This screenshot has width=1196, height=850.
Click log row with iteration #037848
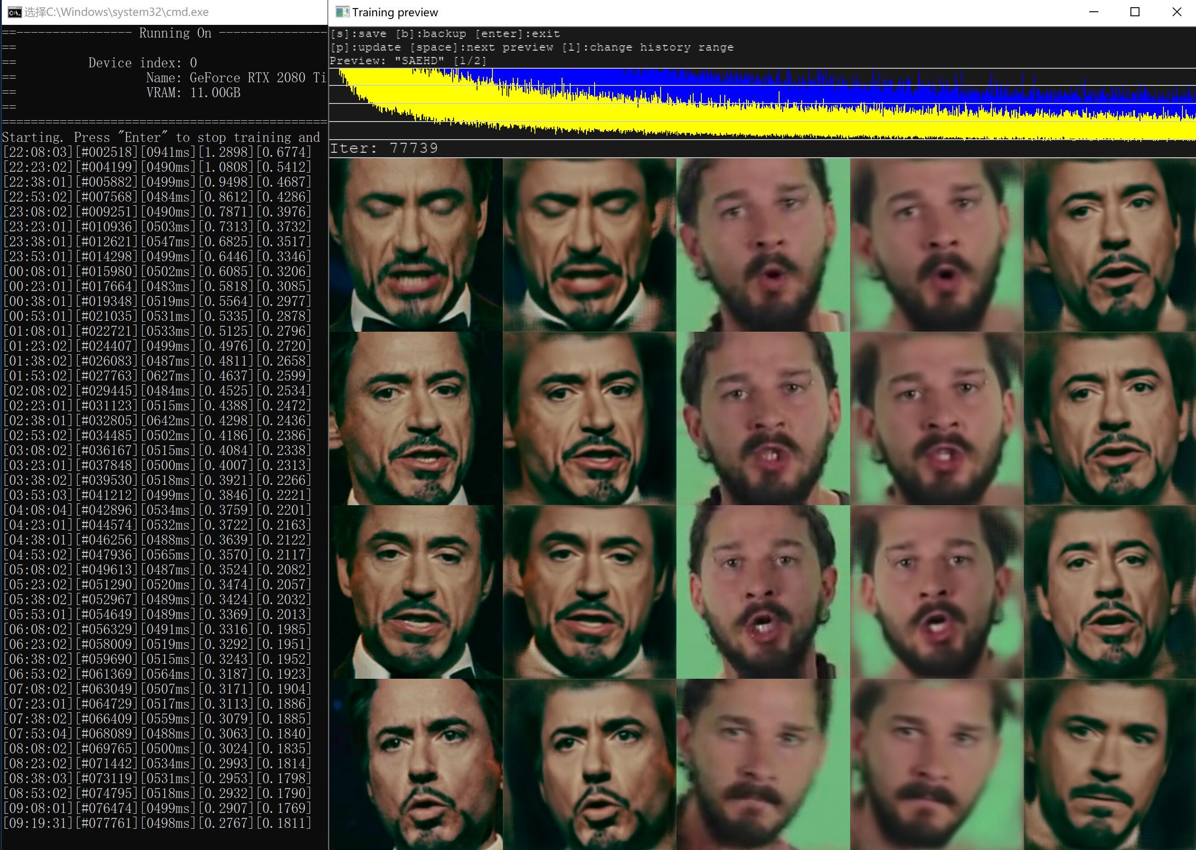[157, 465]
